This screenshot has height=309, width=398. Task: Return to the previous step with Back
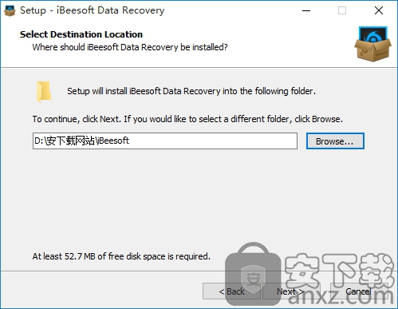pyautogui.click(x=231, y=291)
